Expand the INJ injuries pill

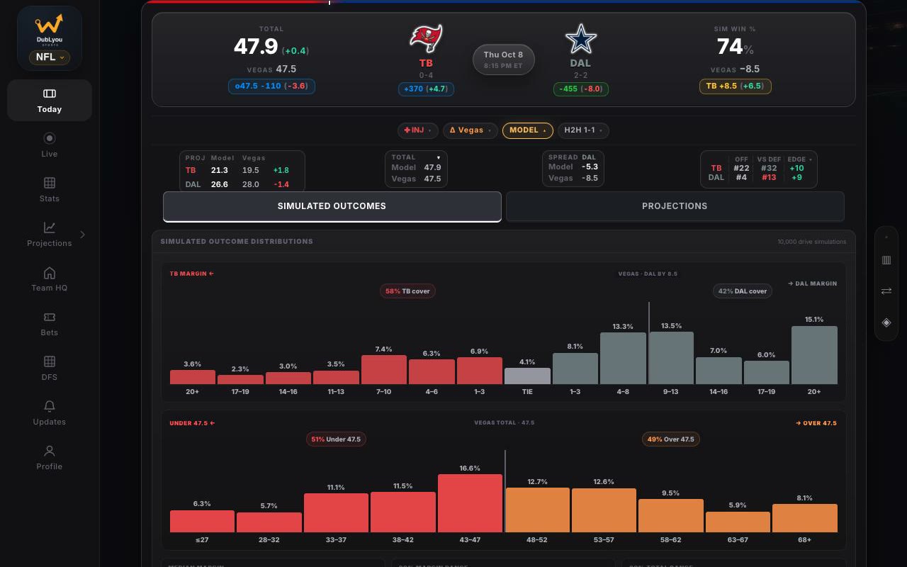click(x=417, y=130)
